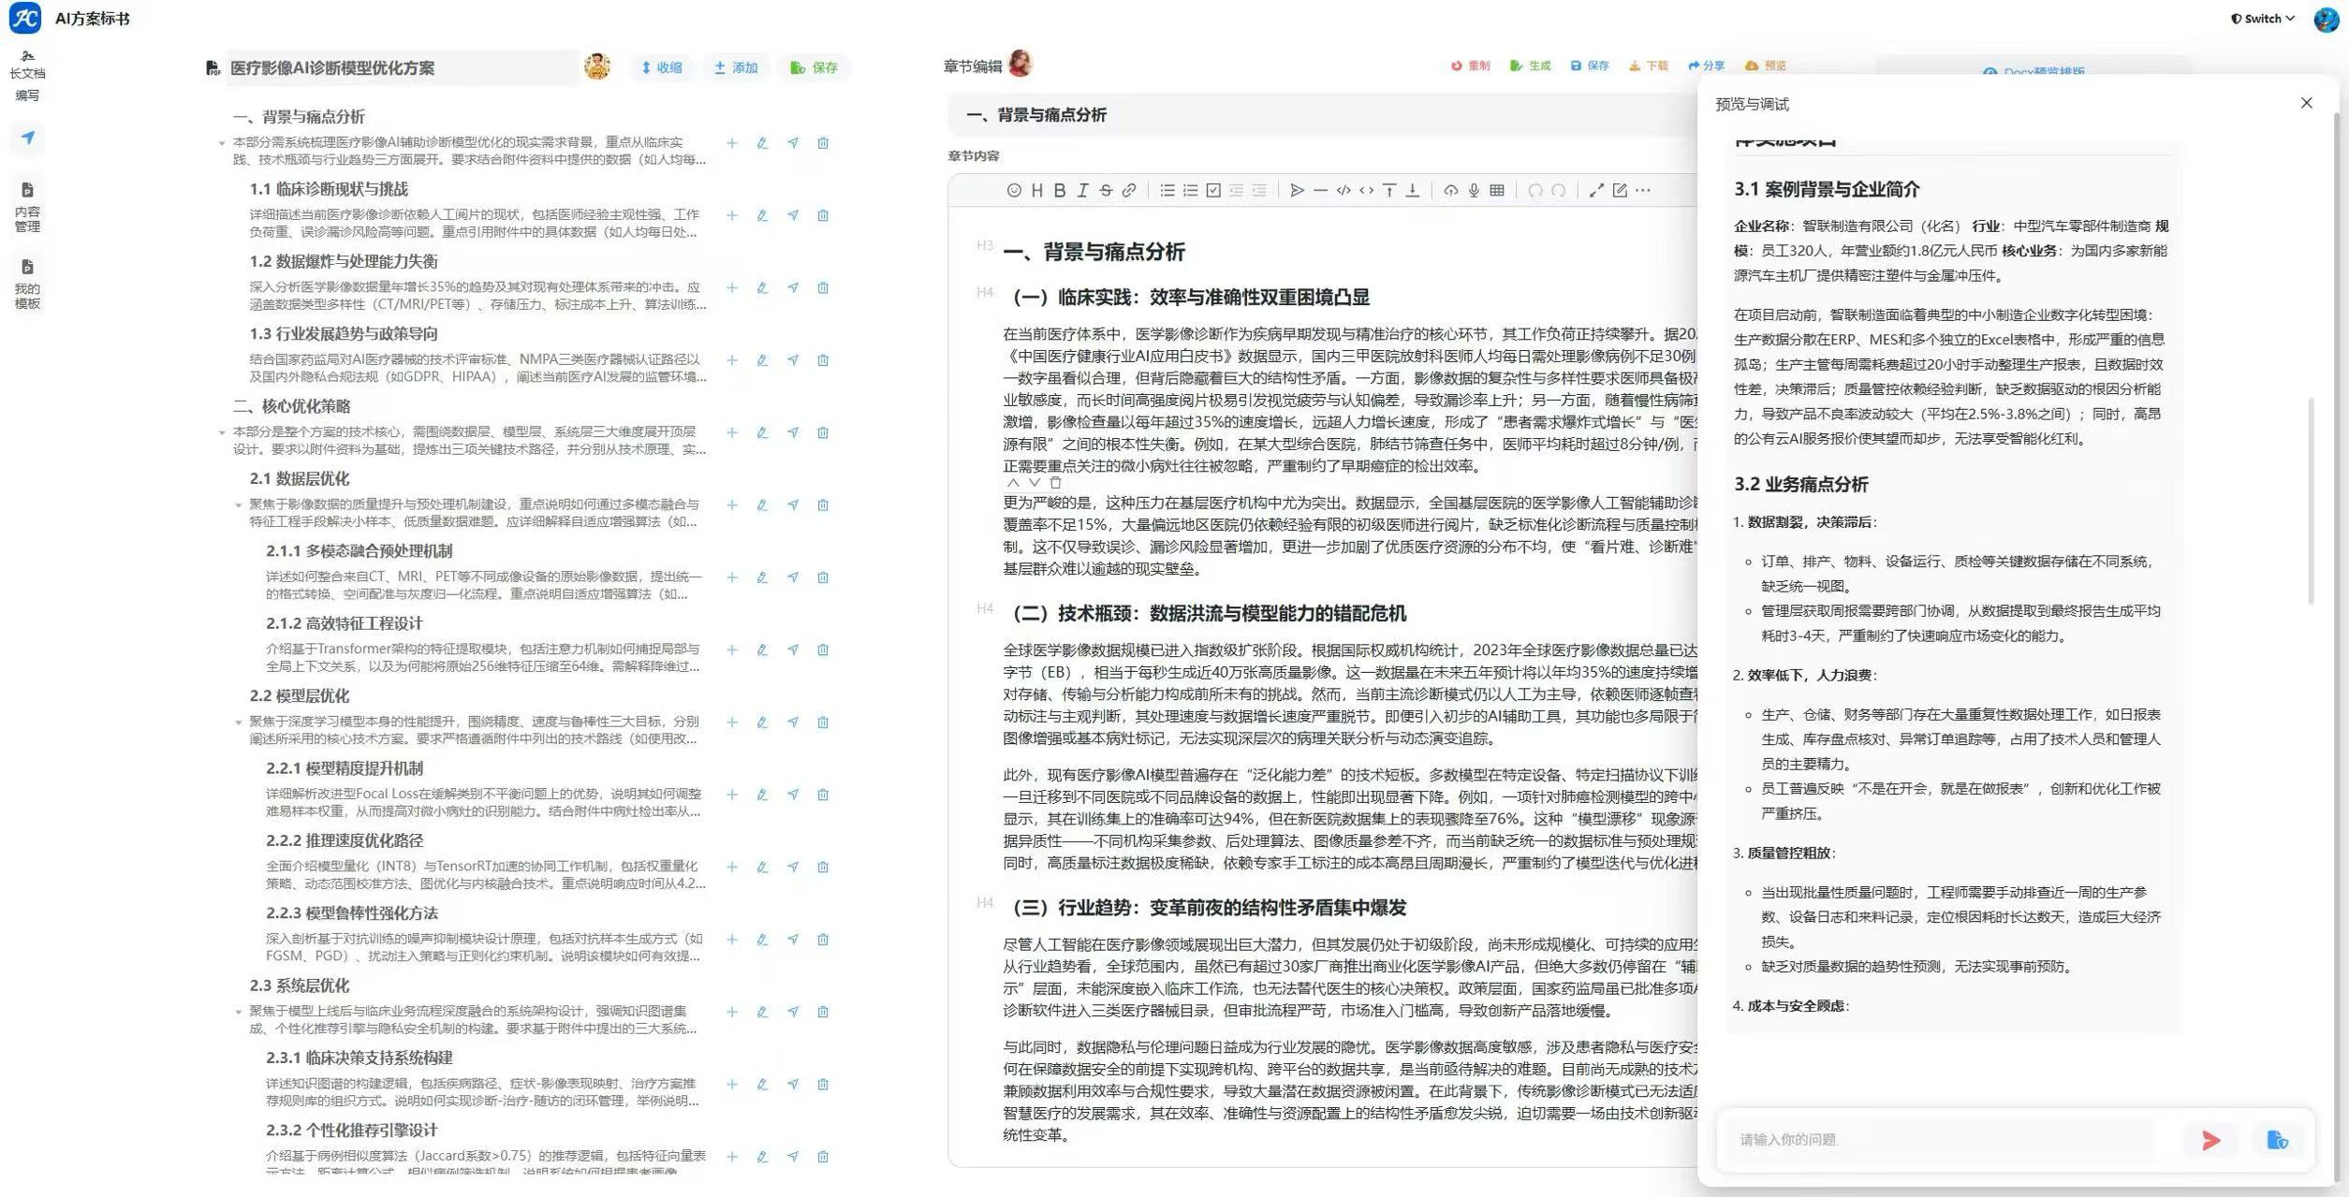Insert a hyperlink via link icon

coord(1129,190)
